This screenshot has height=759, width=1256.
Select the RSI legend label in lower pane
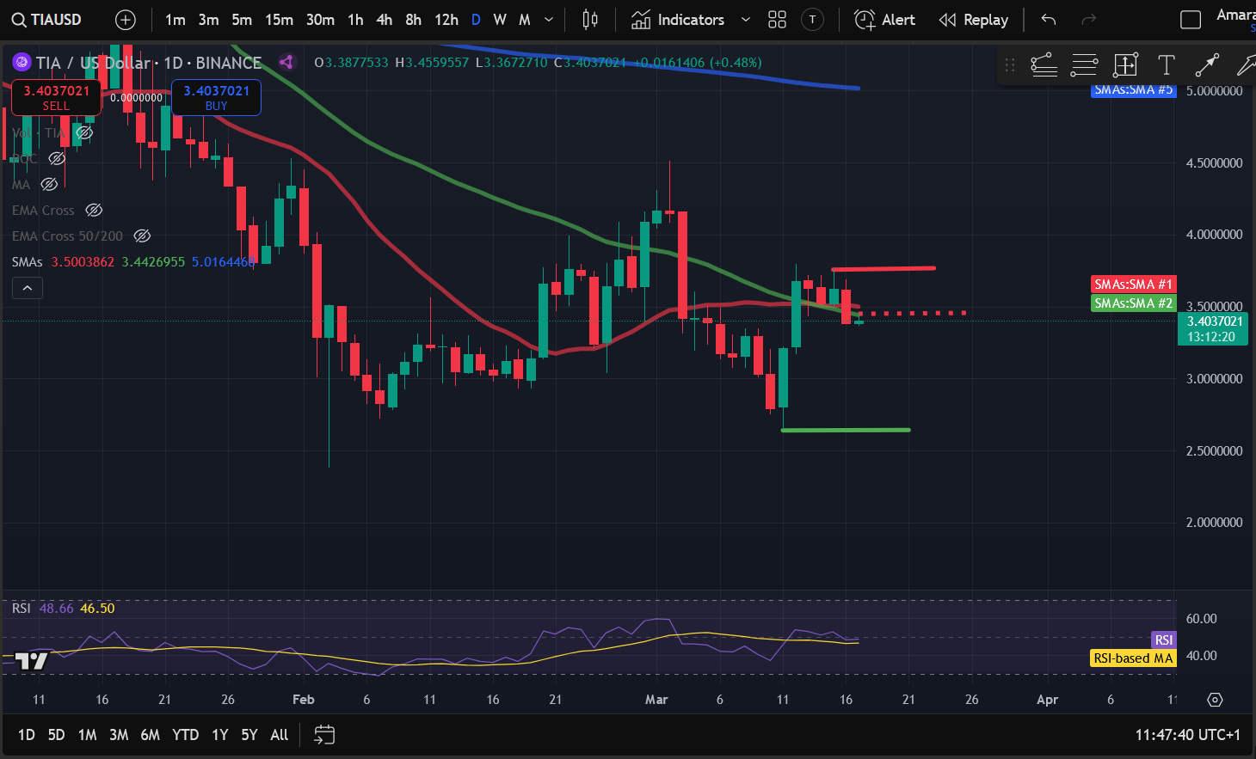22,609
